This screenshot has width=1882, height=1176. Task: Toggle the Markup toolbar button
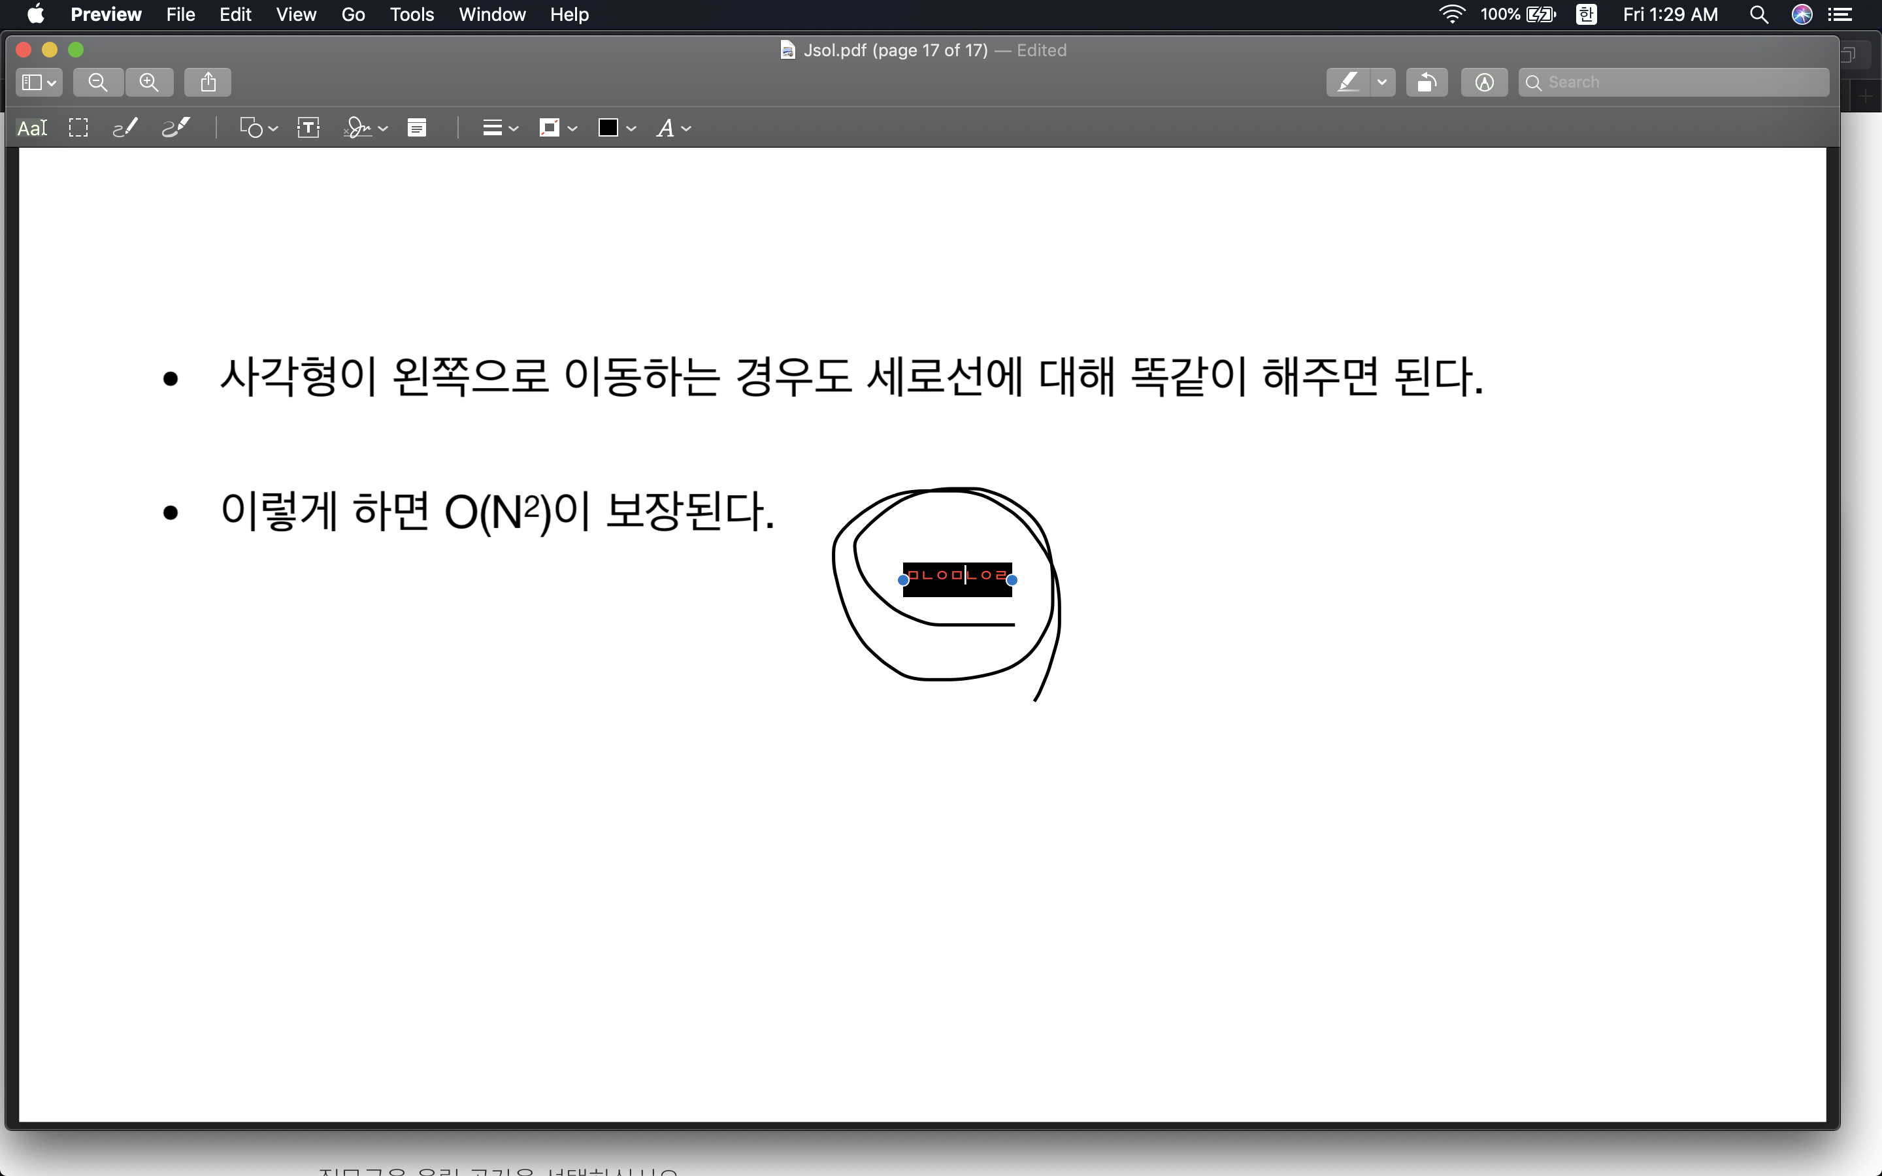point(1484,82)
